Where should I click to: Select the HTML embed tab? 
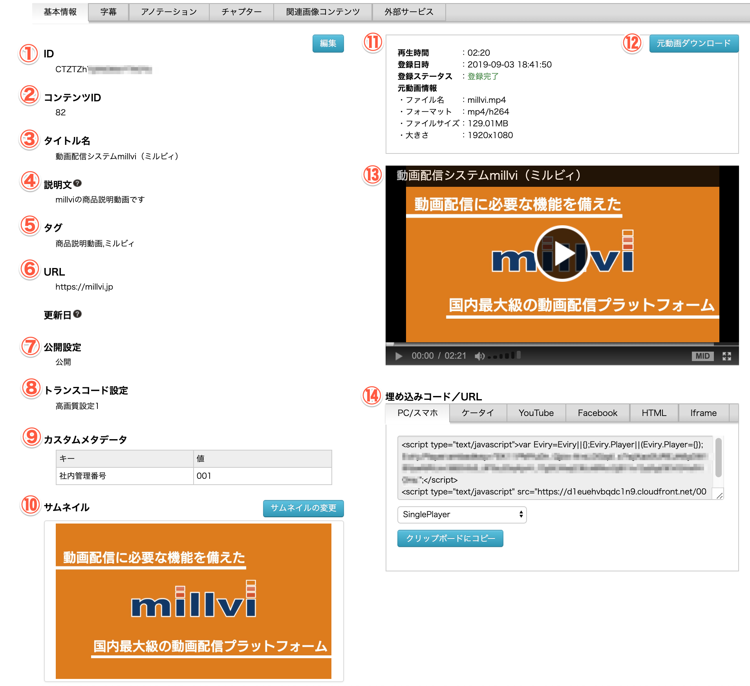tap(654, 413)
